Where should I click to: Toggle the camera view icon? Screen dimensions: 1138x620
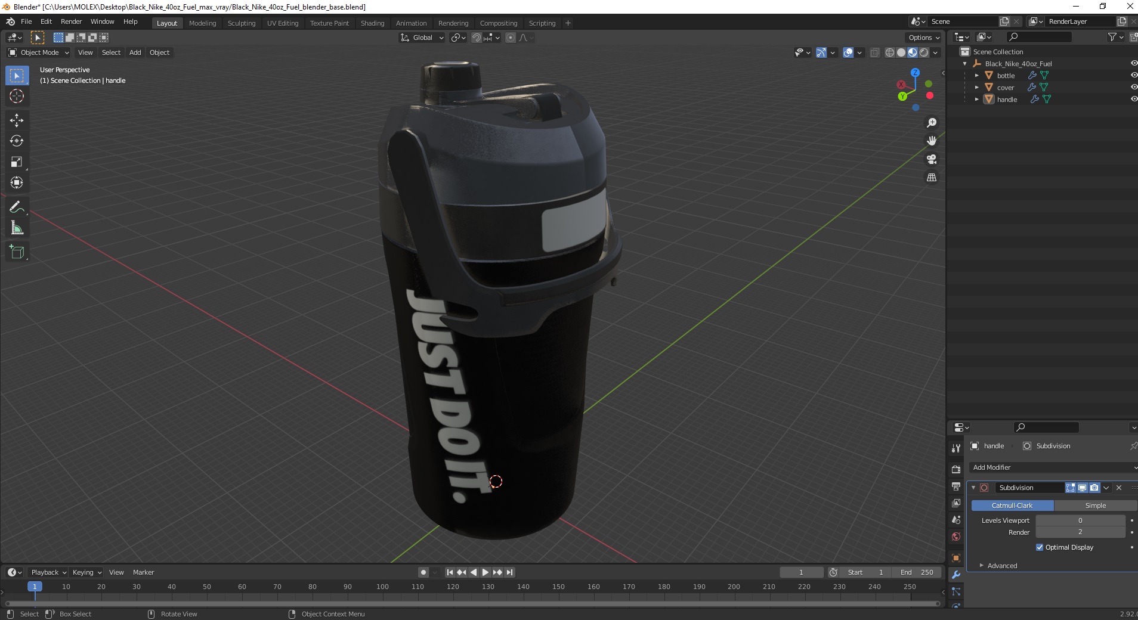(931, 159)
